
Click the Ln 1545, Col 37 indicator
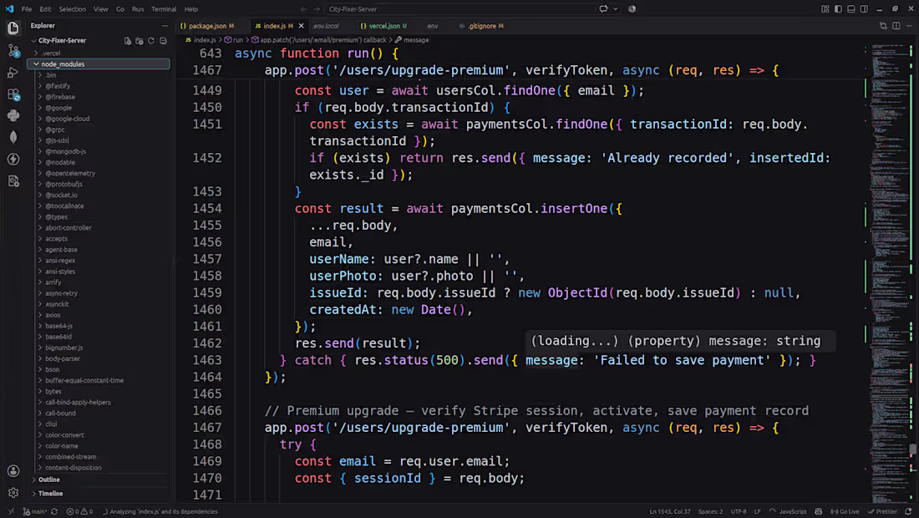click(x=670, y=511)
